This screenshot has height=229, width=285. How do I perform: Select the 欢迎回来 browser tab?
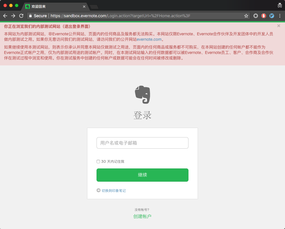pos(55,7)
